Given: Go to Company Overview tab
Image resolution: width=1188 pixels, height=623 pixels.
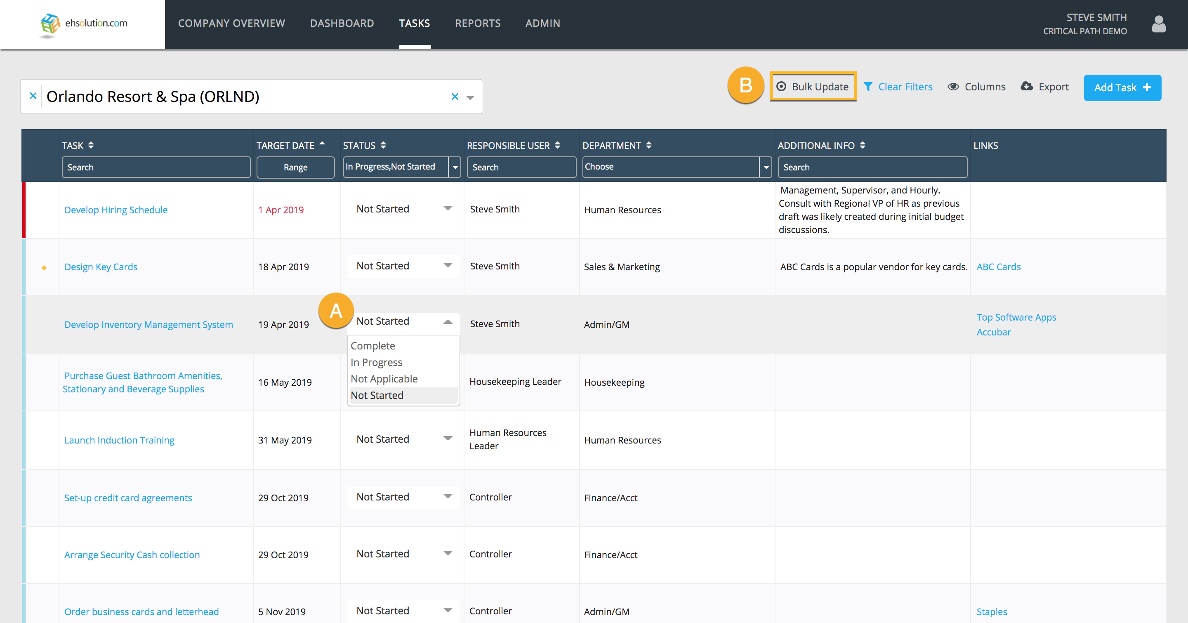Looking at the screenshot, I should (231, 23).
